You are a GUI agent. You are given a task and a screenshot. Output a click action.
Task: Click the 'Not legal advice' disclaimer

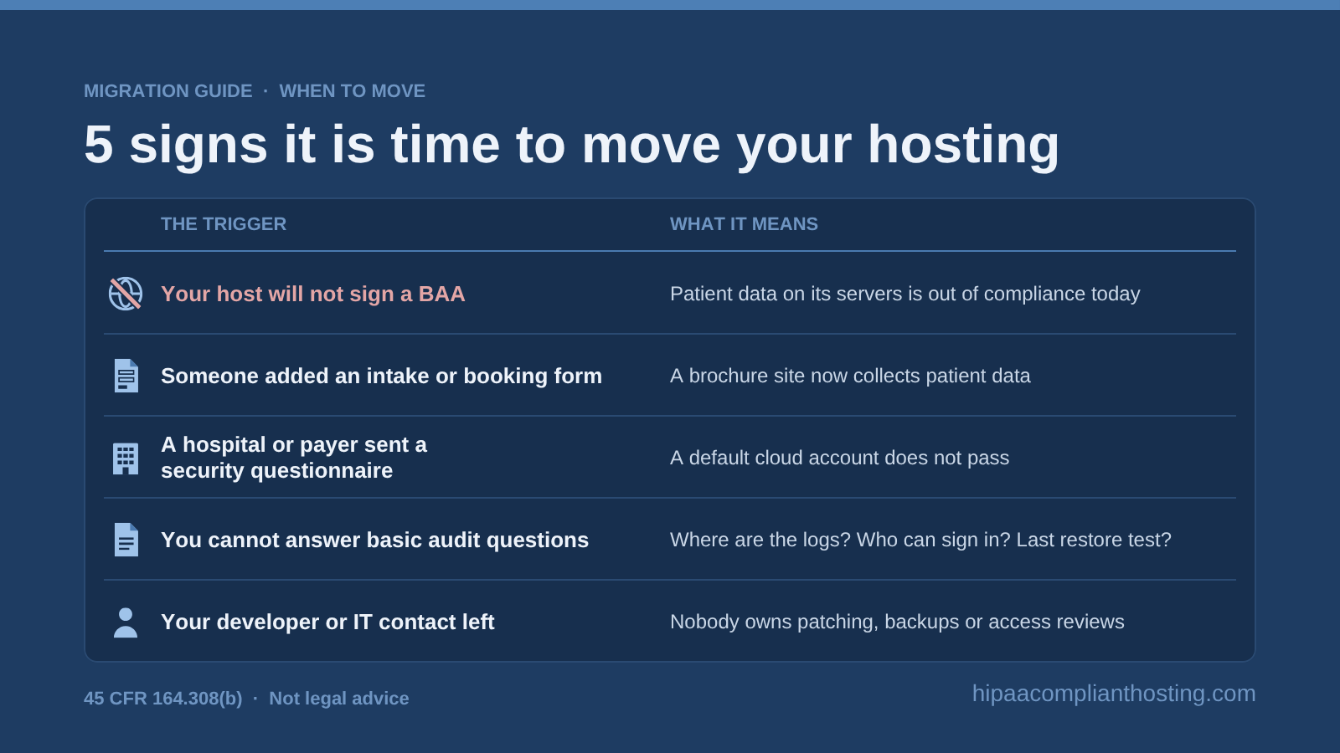pyautogui.click(x=339, y=699)
